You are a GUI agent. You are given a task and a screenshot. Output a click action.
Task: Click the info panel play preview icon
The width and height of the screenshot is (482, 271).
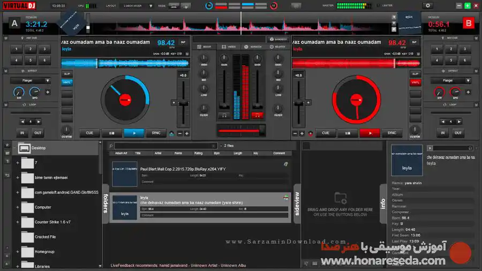click(x=430, y=148)
